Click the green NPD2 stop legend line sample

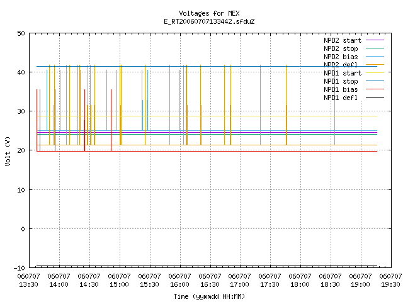point(375,48)
